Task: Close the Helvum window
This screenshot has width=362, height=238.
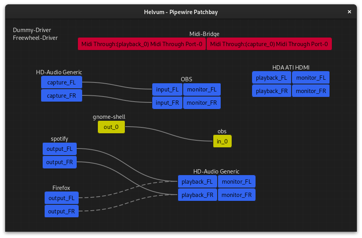Action: [349, 12]
